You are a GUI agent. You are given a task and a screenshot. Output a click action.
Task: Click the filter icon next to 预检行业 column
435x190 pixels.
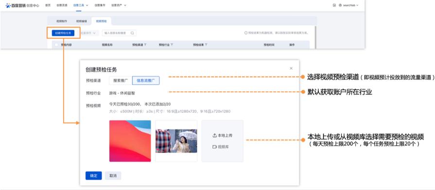click(172, 45)
